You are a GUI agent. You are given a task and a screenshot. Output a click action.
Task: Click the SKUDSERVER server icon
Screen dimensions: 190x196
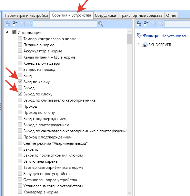click(145, 45)
